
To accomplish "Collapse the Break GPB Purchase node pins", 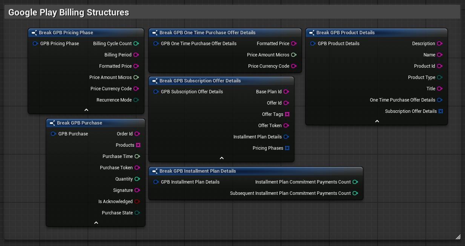I will (x=96, y=223).
